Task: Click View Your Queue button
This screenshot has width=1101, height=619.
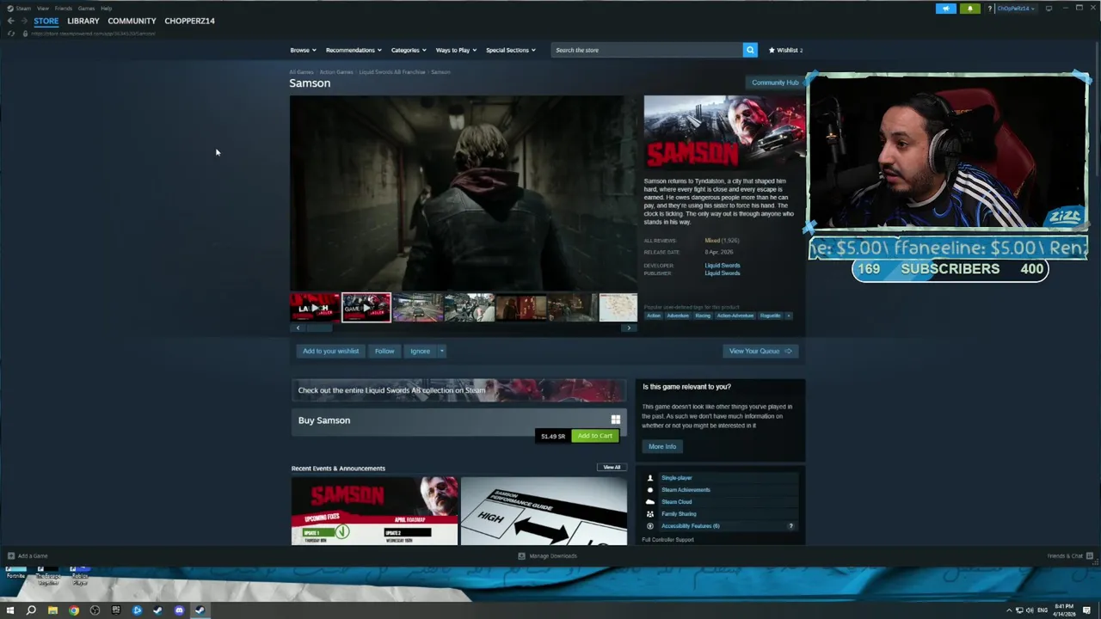Action: tap(760, 351)
